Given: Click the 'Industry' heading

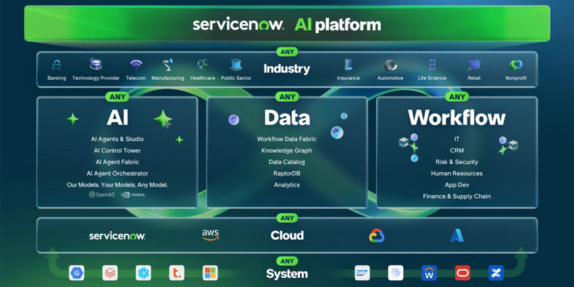Looking at the screenshot, I should coord(287,68).
